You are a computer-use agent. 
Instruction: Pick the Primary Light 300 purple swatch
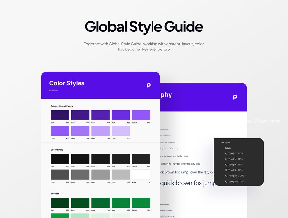(x=80, y=131)
